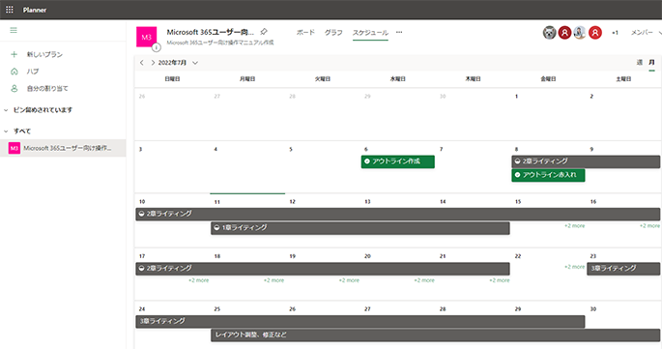Toggle status circle on 2章ライティング on the 17th
662x349 pixels.
[141, 269]
